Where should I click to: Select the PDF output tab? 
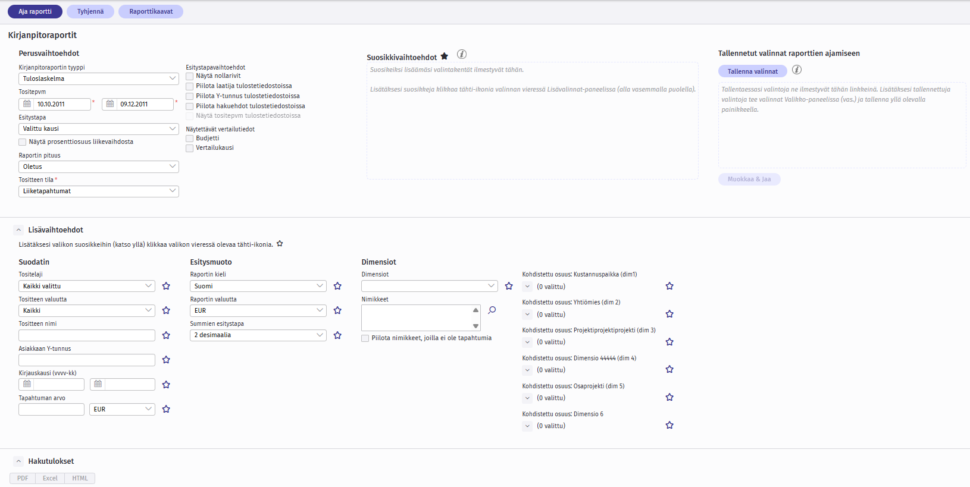[x=23, y=478]
